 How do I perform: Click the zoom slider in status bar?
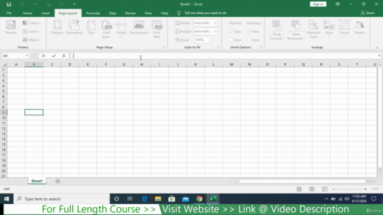pyautogui.click(x=349, y=189)
